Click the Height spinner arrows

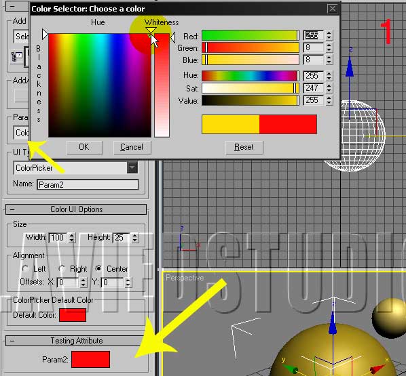click(x=134, y=238)
